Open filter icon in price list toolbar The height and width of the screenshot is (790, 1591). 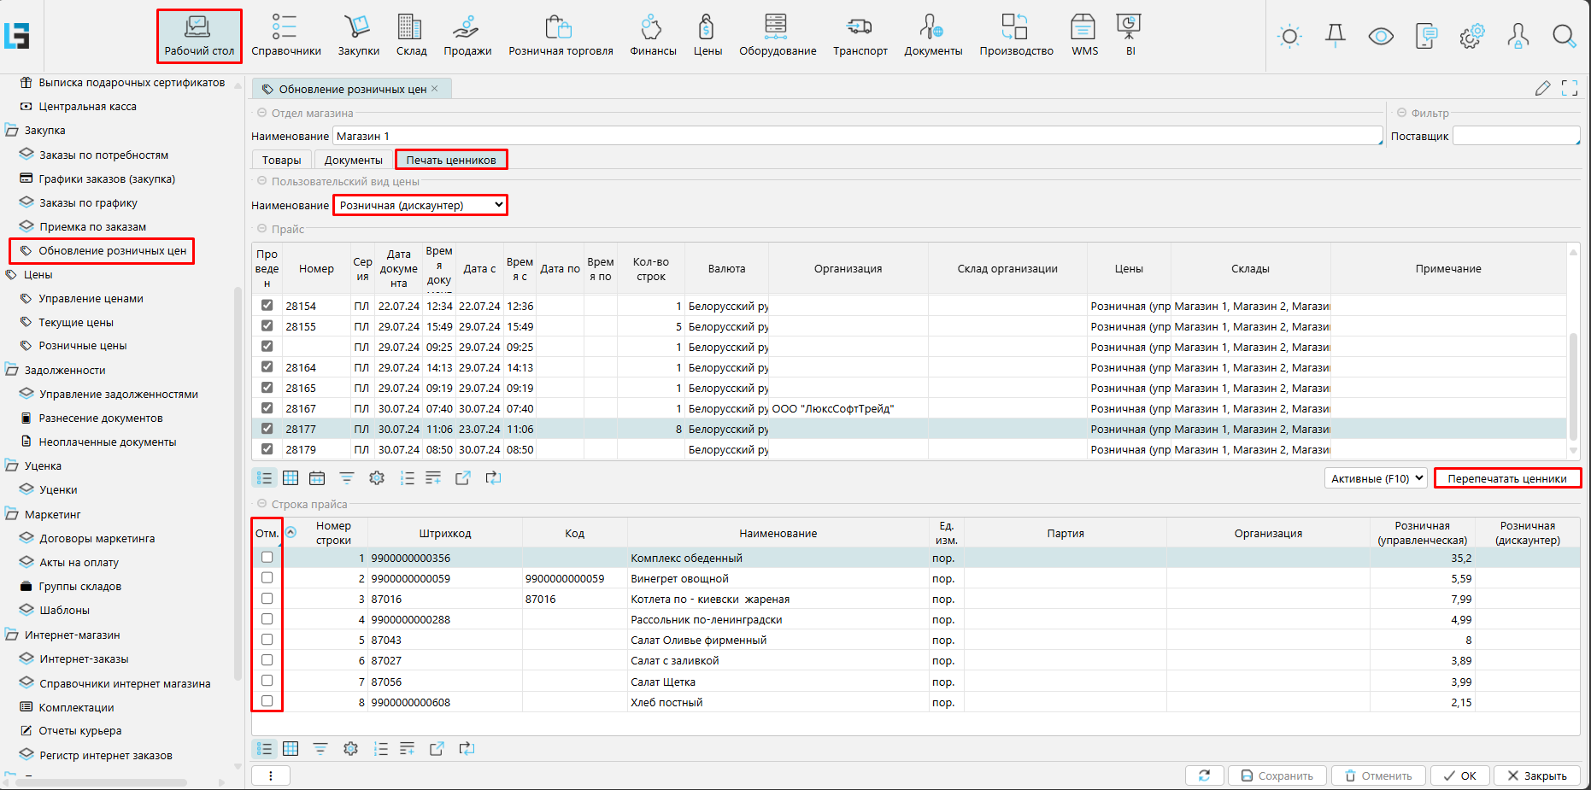point(346,478)
